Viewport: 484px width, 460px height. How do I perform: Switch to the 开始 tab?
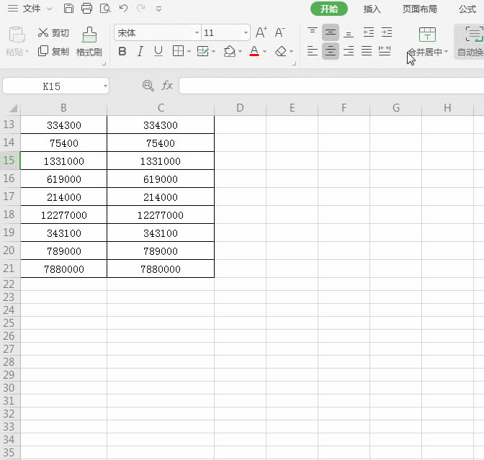(329, 9)
